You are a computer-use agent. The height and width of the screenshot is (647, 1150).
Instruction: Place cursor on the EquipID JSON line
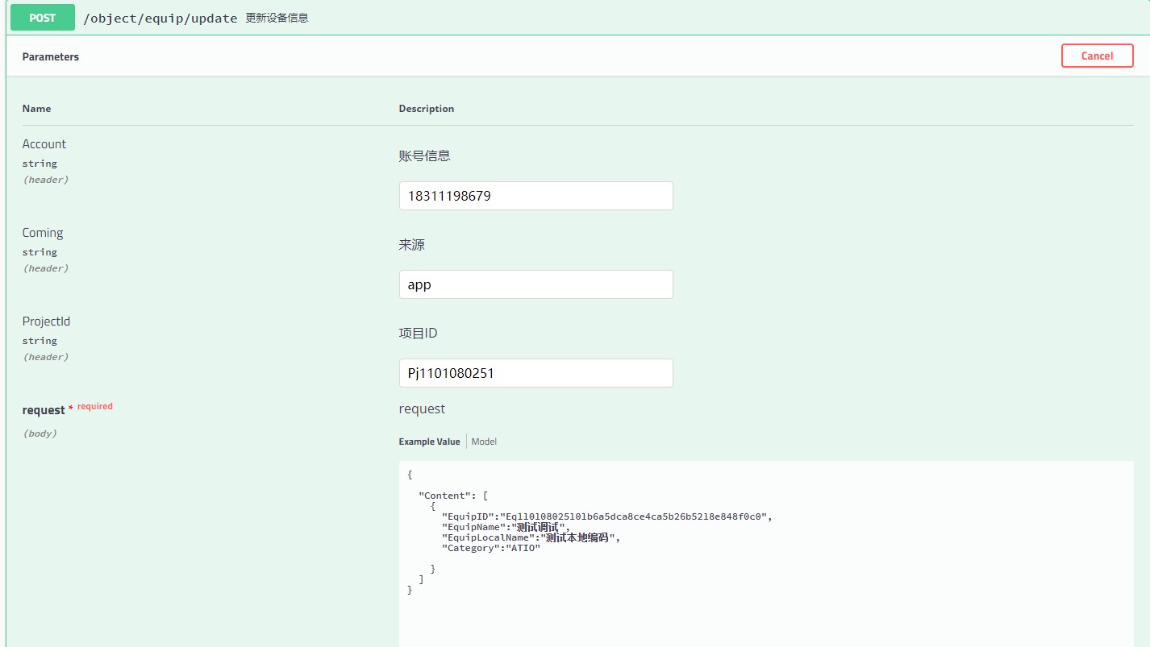pyautogui.click(x=611, y=516)
